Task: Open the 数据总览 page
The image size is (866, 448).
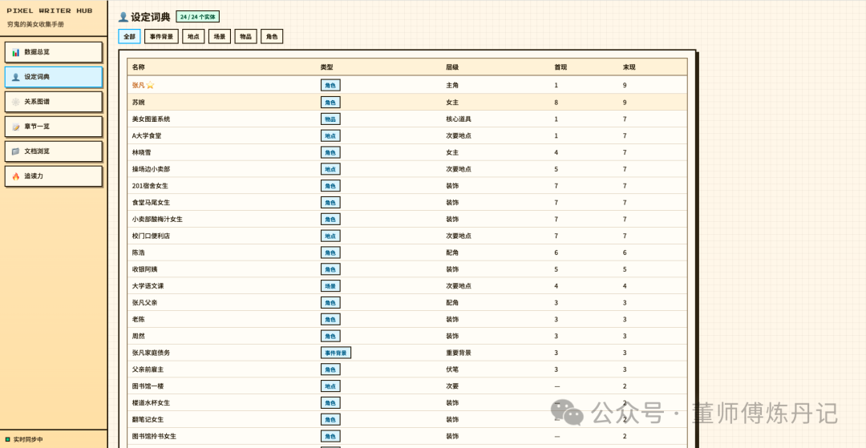Action: [x=54, y=52]
